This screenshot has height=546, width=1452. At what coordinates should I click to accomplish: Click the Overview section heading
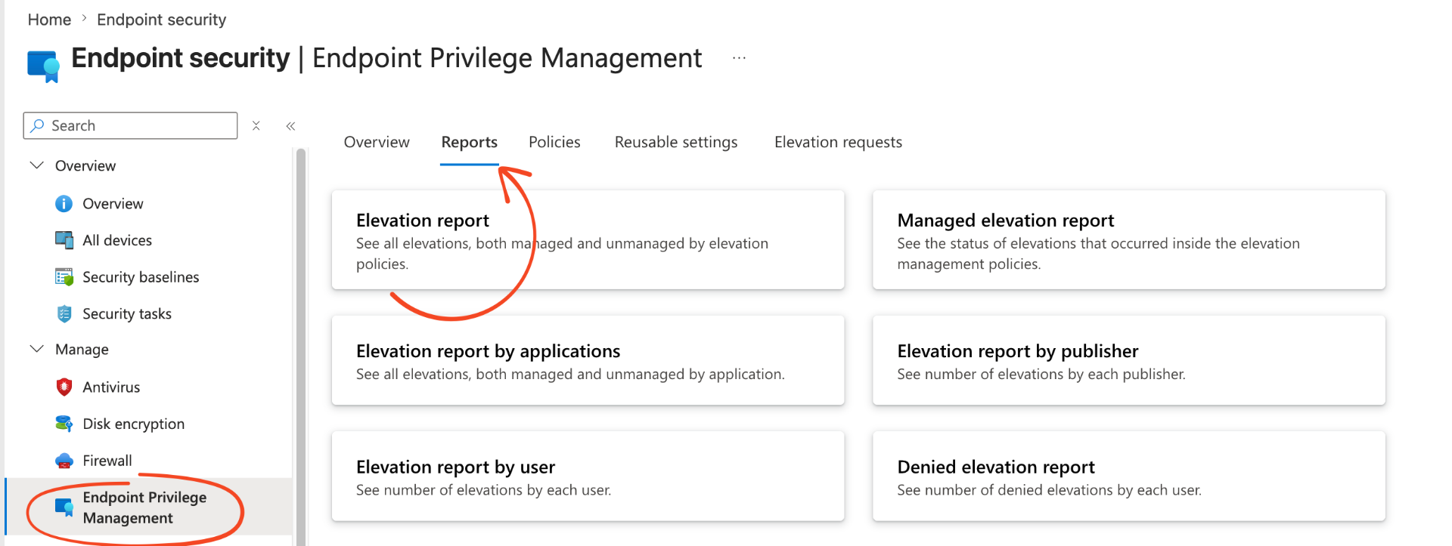85,165
